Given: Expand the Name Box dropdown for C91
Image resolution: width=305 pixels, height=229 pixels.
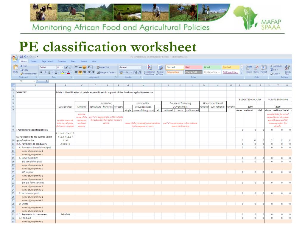Looking at the screenshot, I should (34, 81).
